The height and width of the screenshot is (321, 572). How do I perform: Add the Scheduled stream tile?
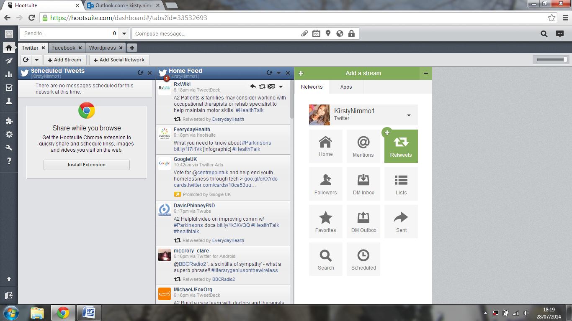pos(363,259)
